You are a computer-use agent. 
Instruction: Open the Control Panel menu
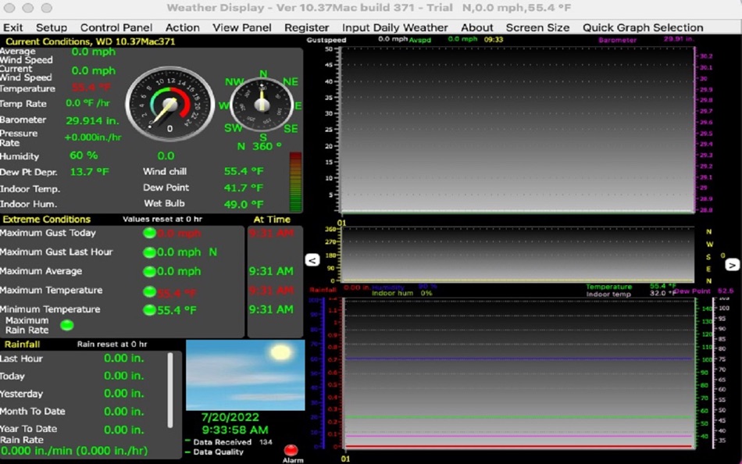pyautogui.click(x=116, y=27)
